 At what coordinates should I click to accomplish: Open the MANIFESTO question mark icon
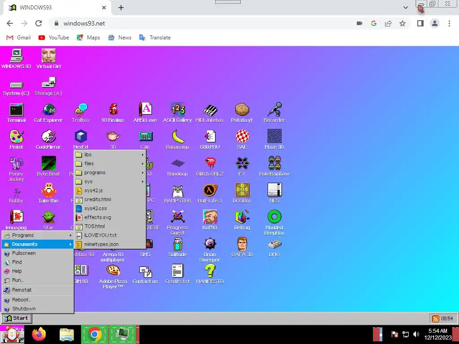click(210, 274)
